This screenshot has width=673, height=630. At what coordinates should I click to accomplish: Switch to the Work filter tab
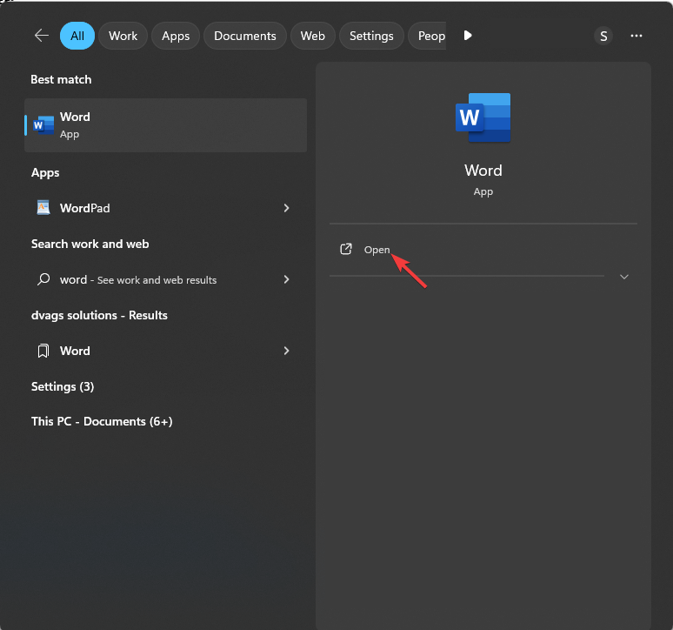[x=123, y=36]
